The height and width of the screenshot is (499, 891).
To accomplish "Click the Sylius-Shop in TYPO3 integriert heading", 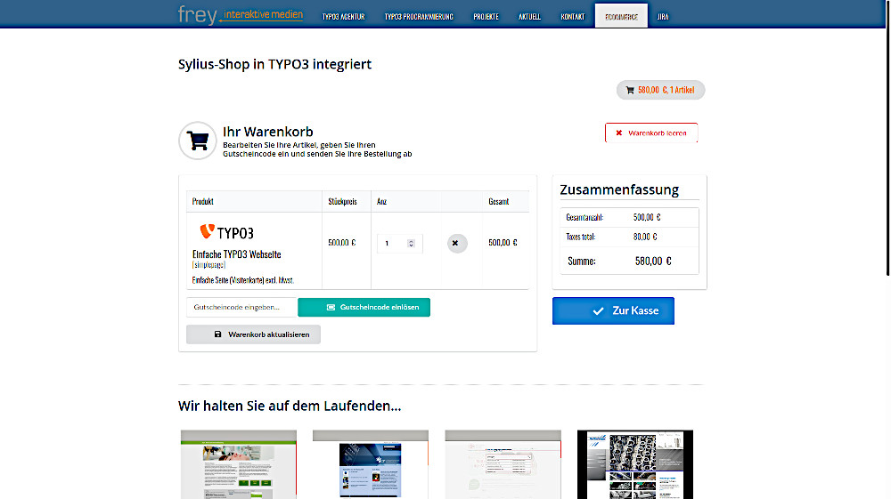I will coord(274,64).
